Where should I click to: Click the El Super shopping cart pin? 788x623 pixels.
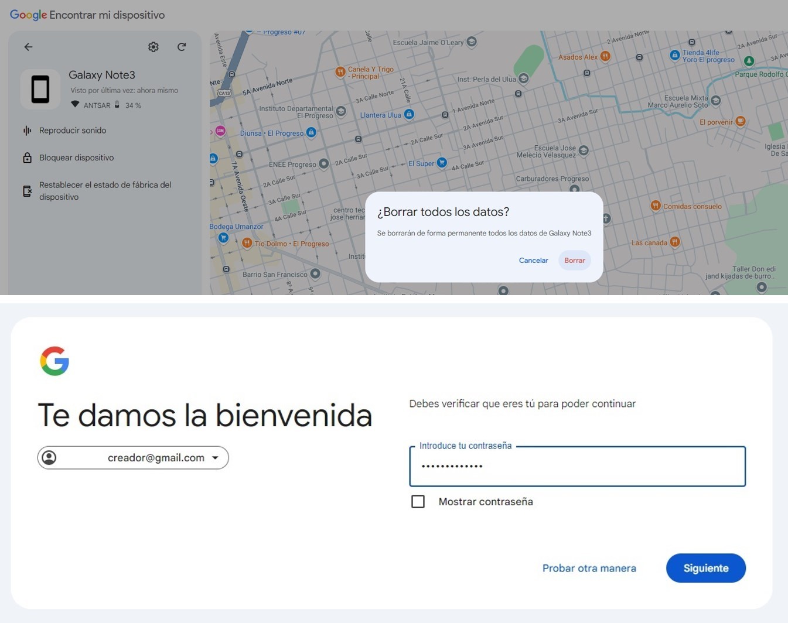pos(442,163)
